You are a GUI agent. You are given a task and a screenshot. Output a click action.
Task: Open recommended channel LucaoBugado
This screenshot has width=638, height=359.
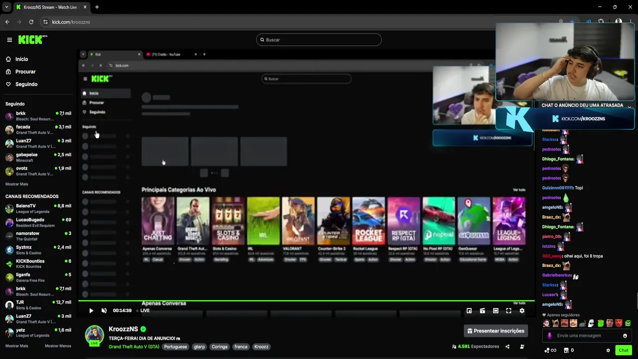point(38,222)
